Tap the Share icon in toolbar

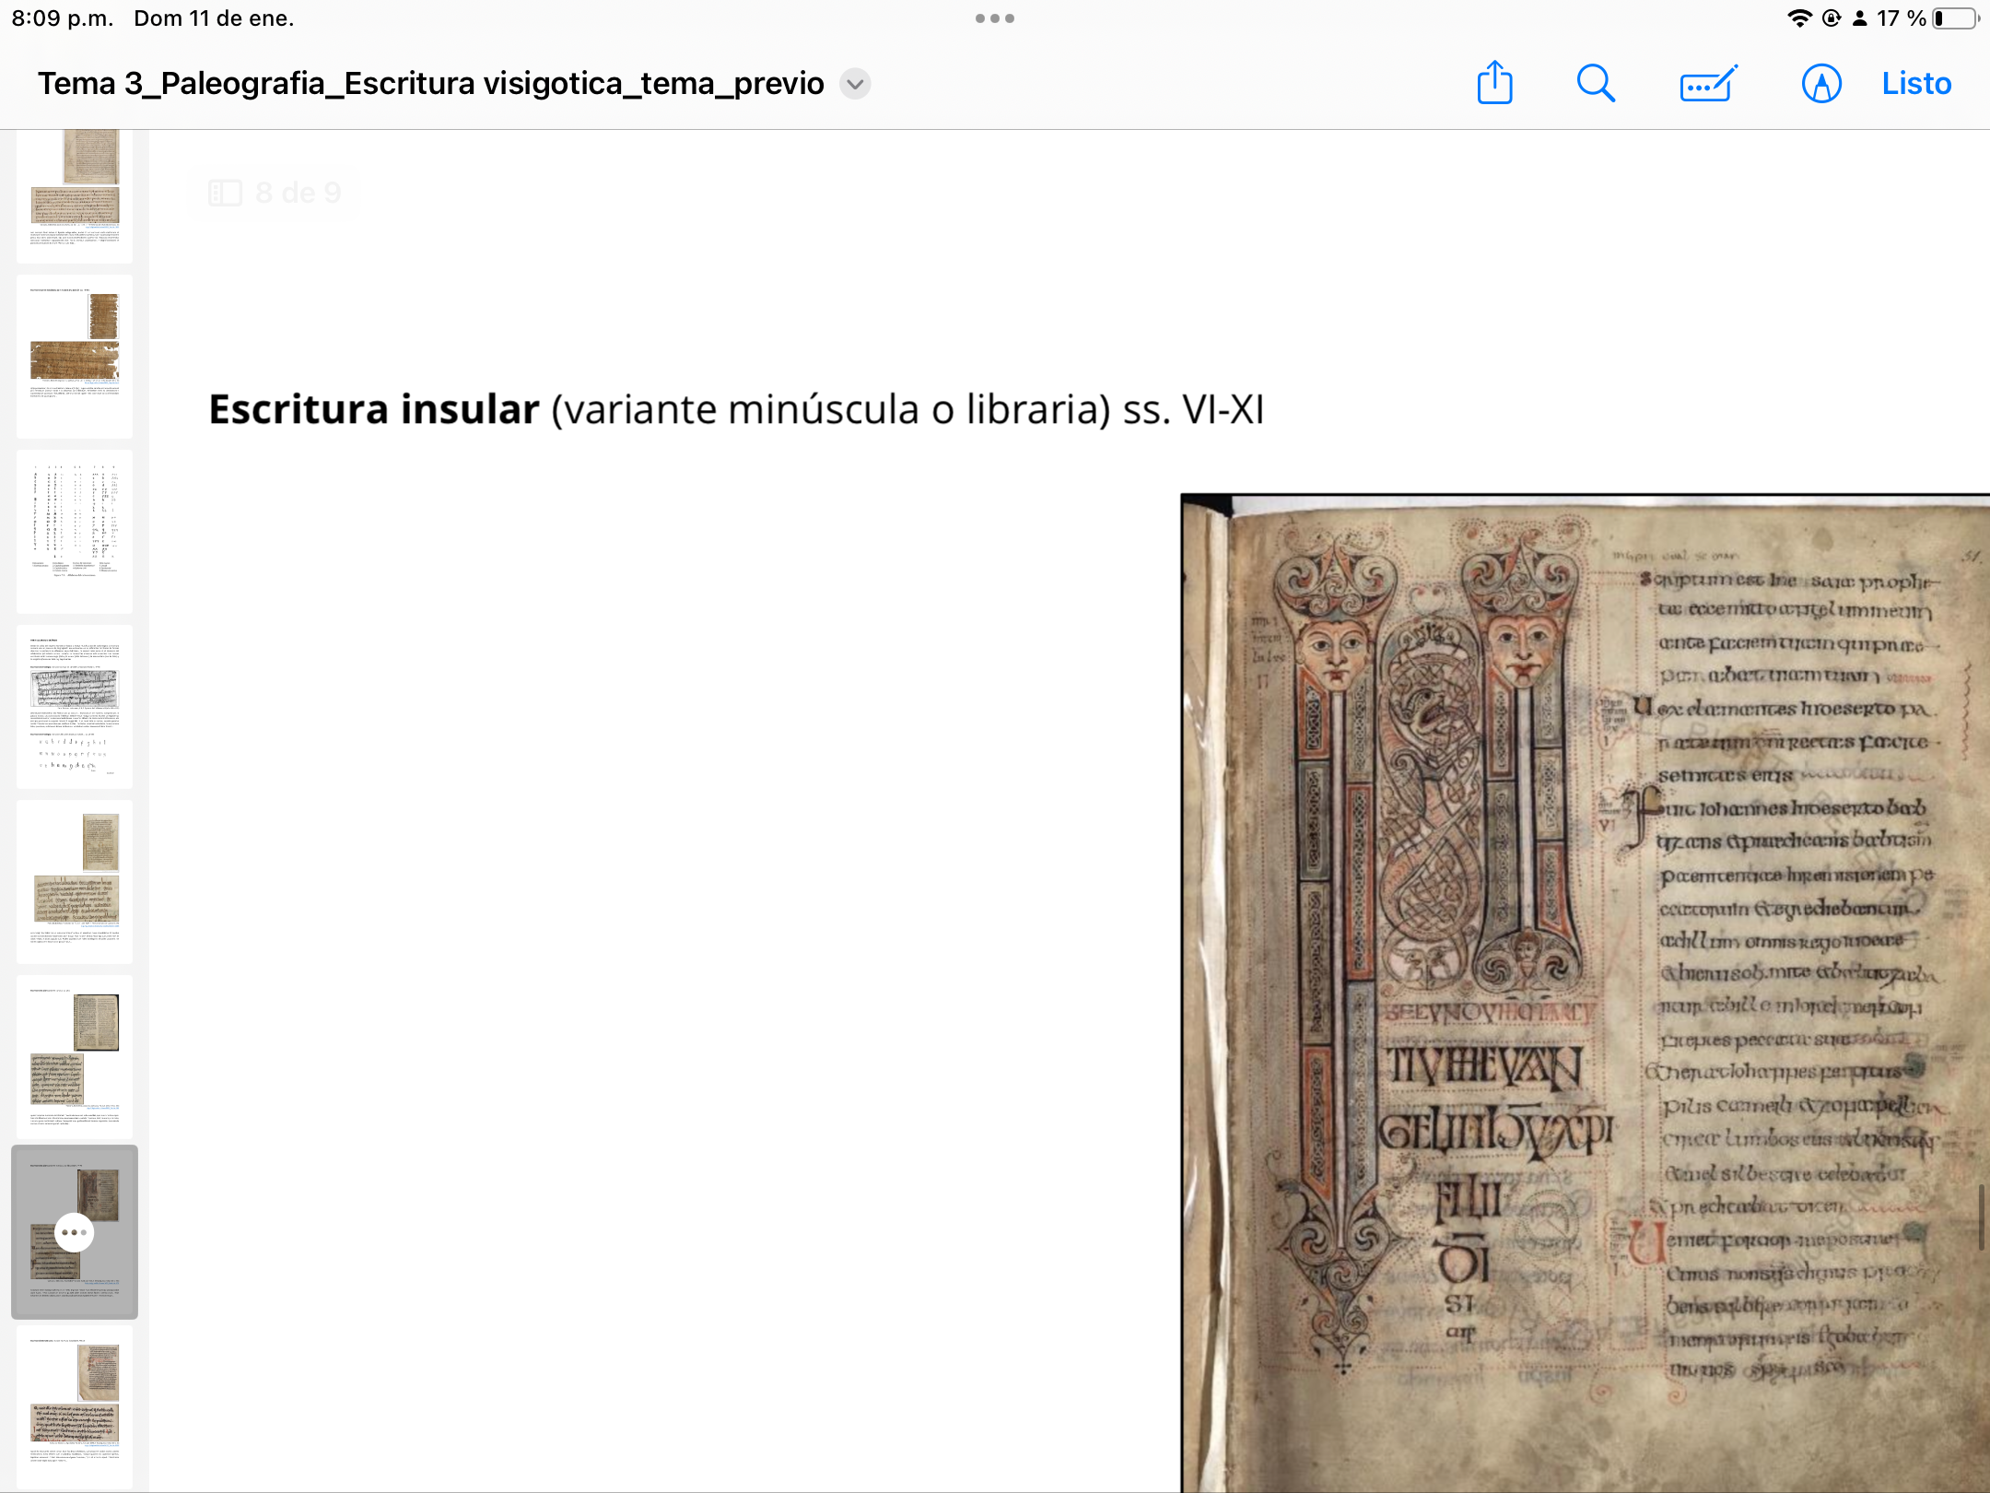click(1494, 84)
